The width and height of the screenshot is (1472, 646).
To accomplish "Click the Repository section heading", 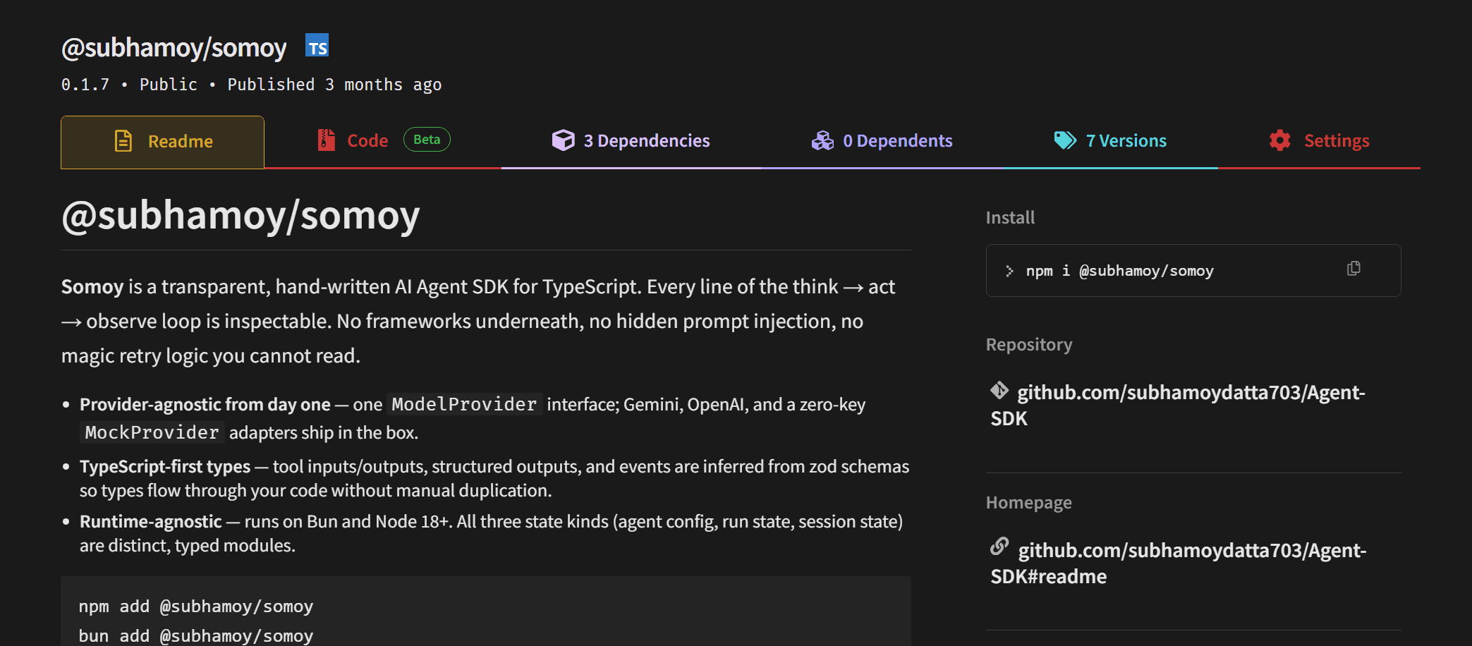I will [x=1029, y=344].
